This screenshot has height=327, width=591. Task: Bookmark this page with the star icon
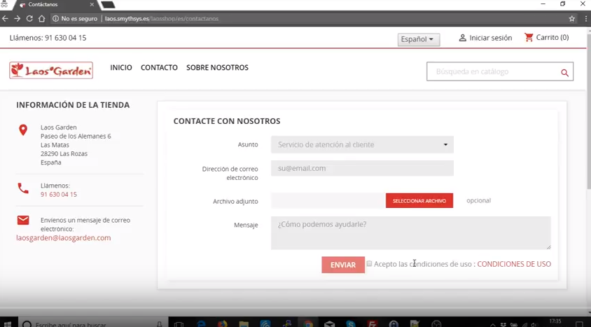(571, 19)
